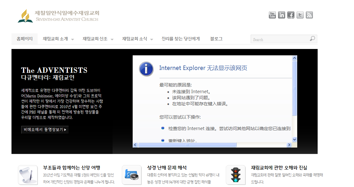The image size is (354, 187).
Task: Click the 비메오에서 동영상보기 button
Action: [45, 130]
